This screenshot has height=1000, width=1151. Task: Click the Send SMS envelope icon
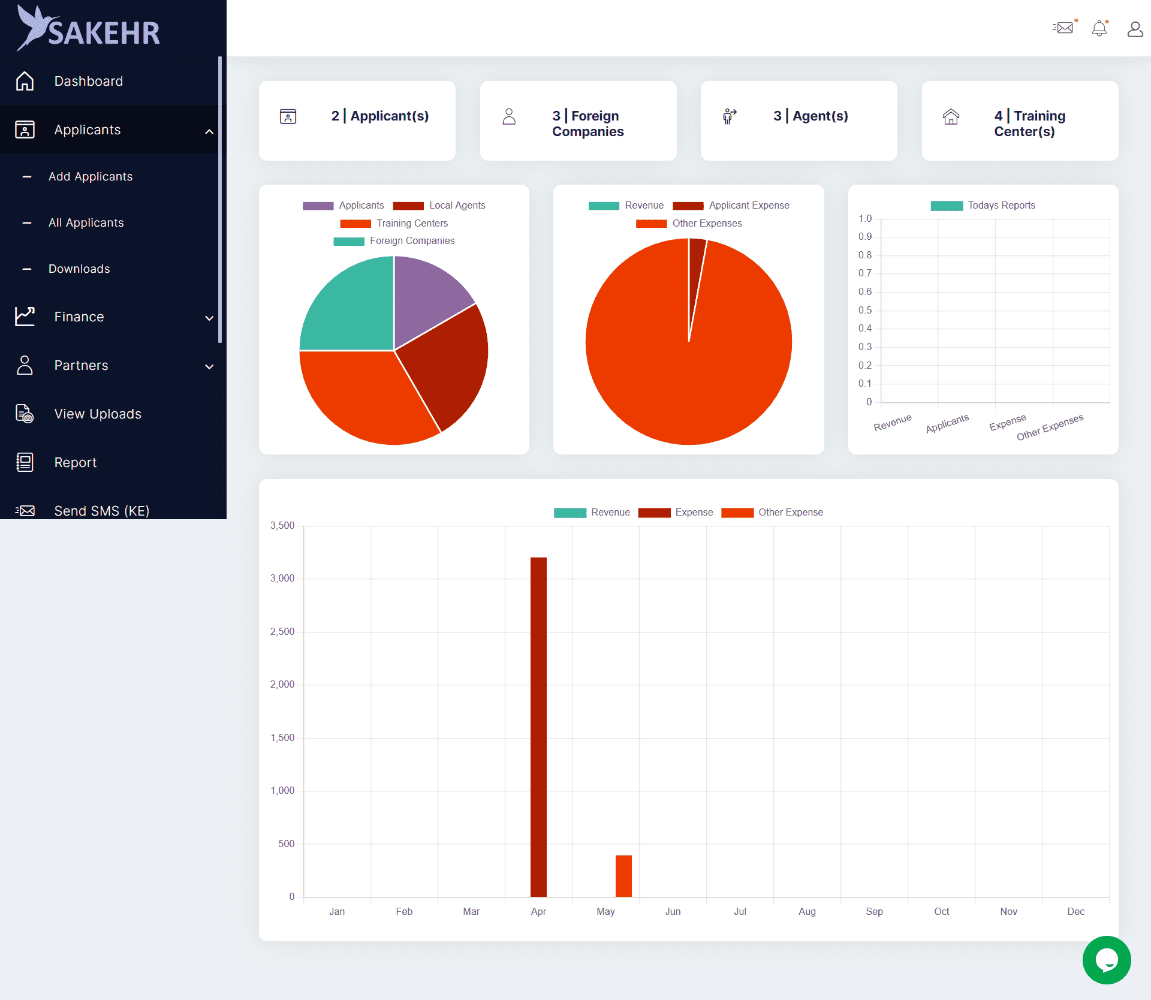[x=25, y=511]
